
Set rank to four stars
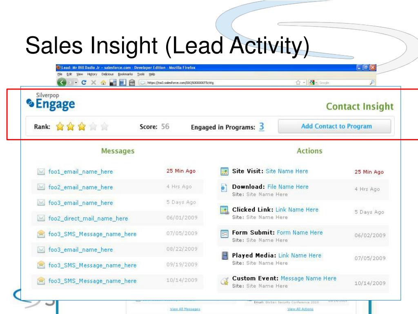click(x=93, y=126)
